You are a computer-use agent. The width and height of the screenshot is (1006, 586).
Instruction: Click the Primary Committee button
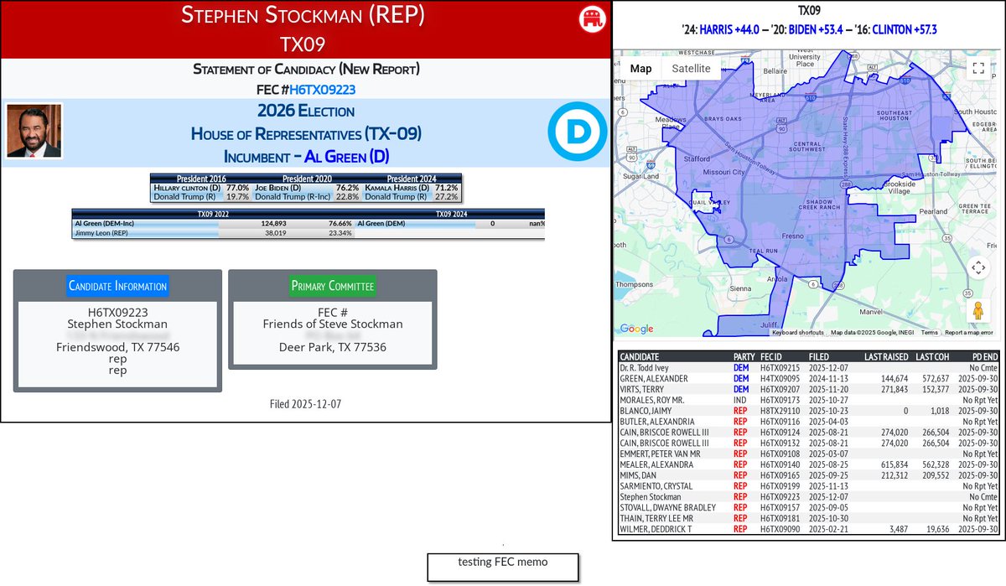tap(332, 286)
